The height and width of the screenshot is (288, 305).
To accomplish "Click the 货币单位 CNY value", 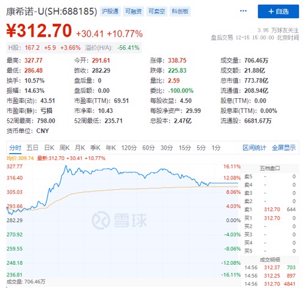I will [43, 131].
